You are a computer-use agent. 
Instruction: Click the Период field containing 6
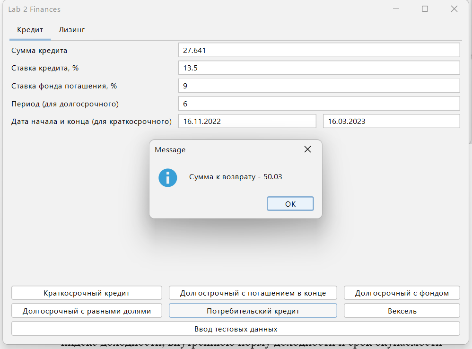coord(319,104)
